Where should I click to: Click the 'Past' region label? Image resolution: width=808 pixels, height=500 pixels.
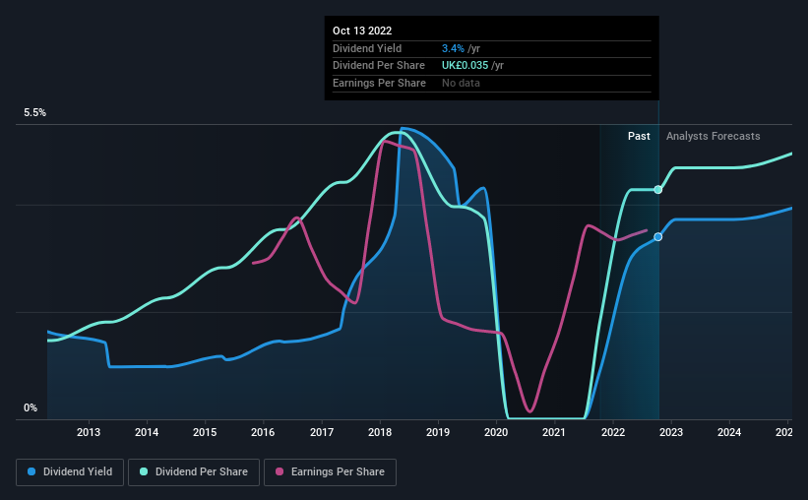[x=639, y=136]
